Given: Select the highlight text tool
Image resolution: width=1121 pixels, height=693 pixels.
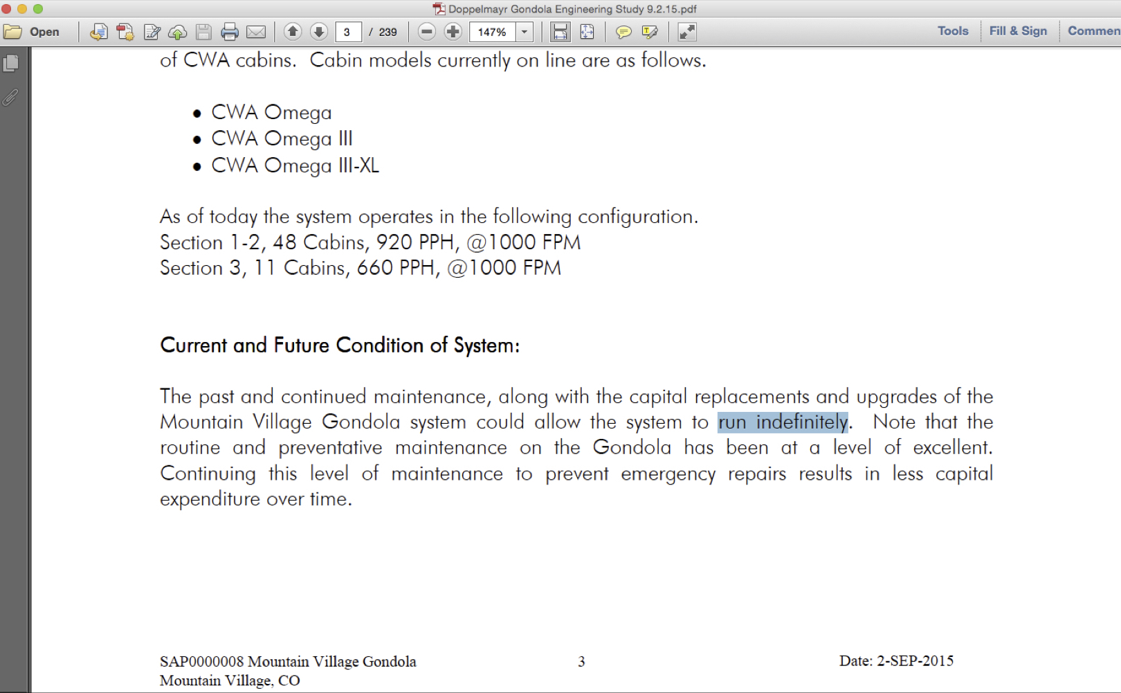Looking at the screenshot, I should [x=650, y=32].
